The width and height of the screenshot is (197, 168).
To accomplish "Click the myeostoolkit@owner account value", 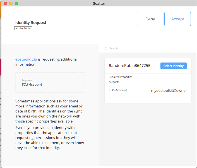I will pyautogui.click(x=169, y=90).
